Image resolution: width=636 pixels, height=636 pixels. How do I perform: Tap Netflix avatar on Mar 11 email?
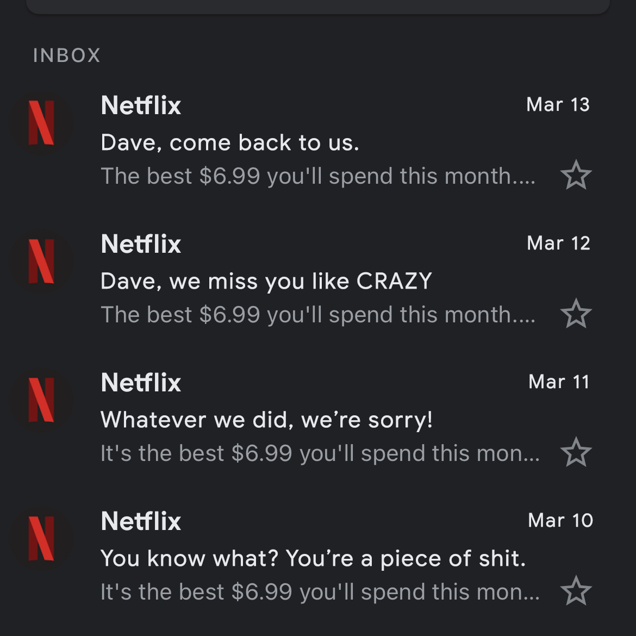pyautogui.click(x=42, y=400)
